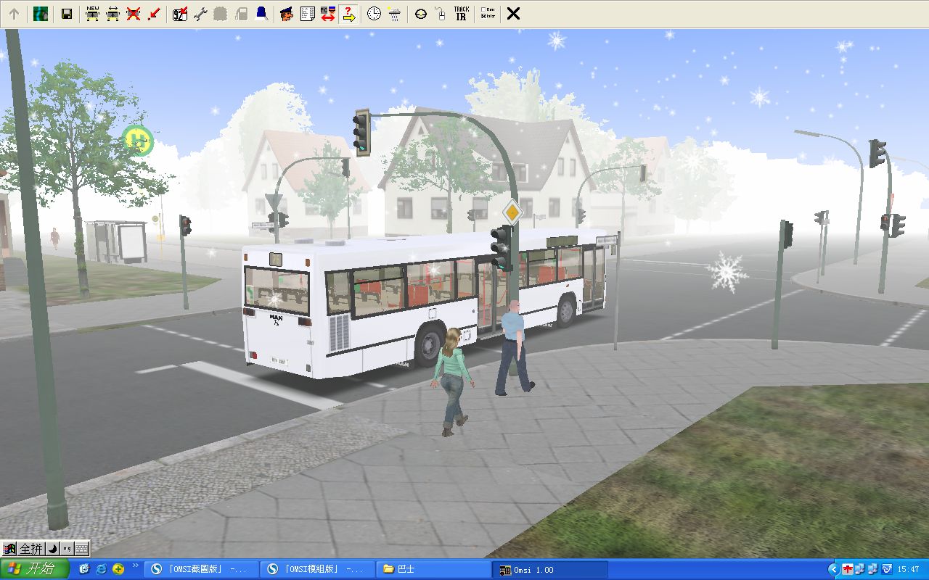Screen dimensions: 929x580
Task: Expand hidden system tray icons arrow
Action: tap(834, 569)
